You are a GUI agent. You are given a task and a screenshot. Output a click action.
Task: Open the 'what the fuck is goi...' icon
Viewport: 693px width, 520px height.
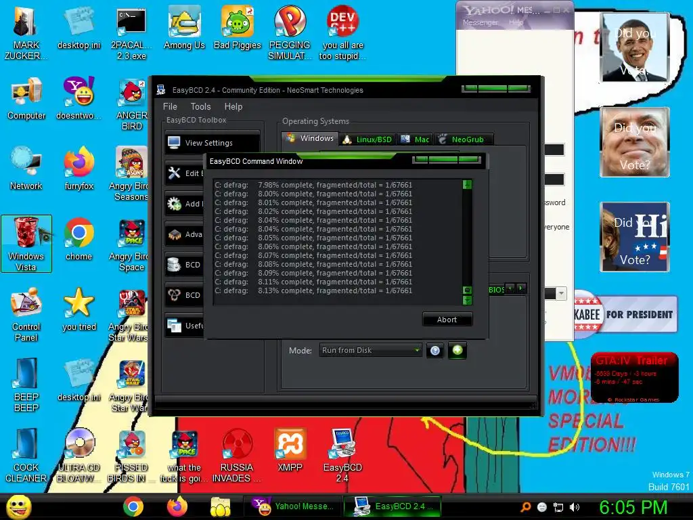coord(184,455)
